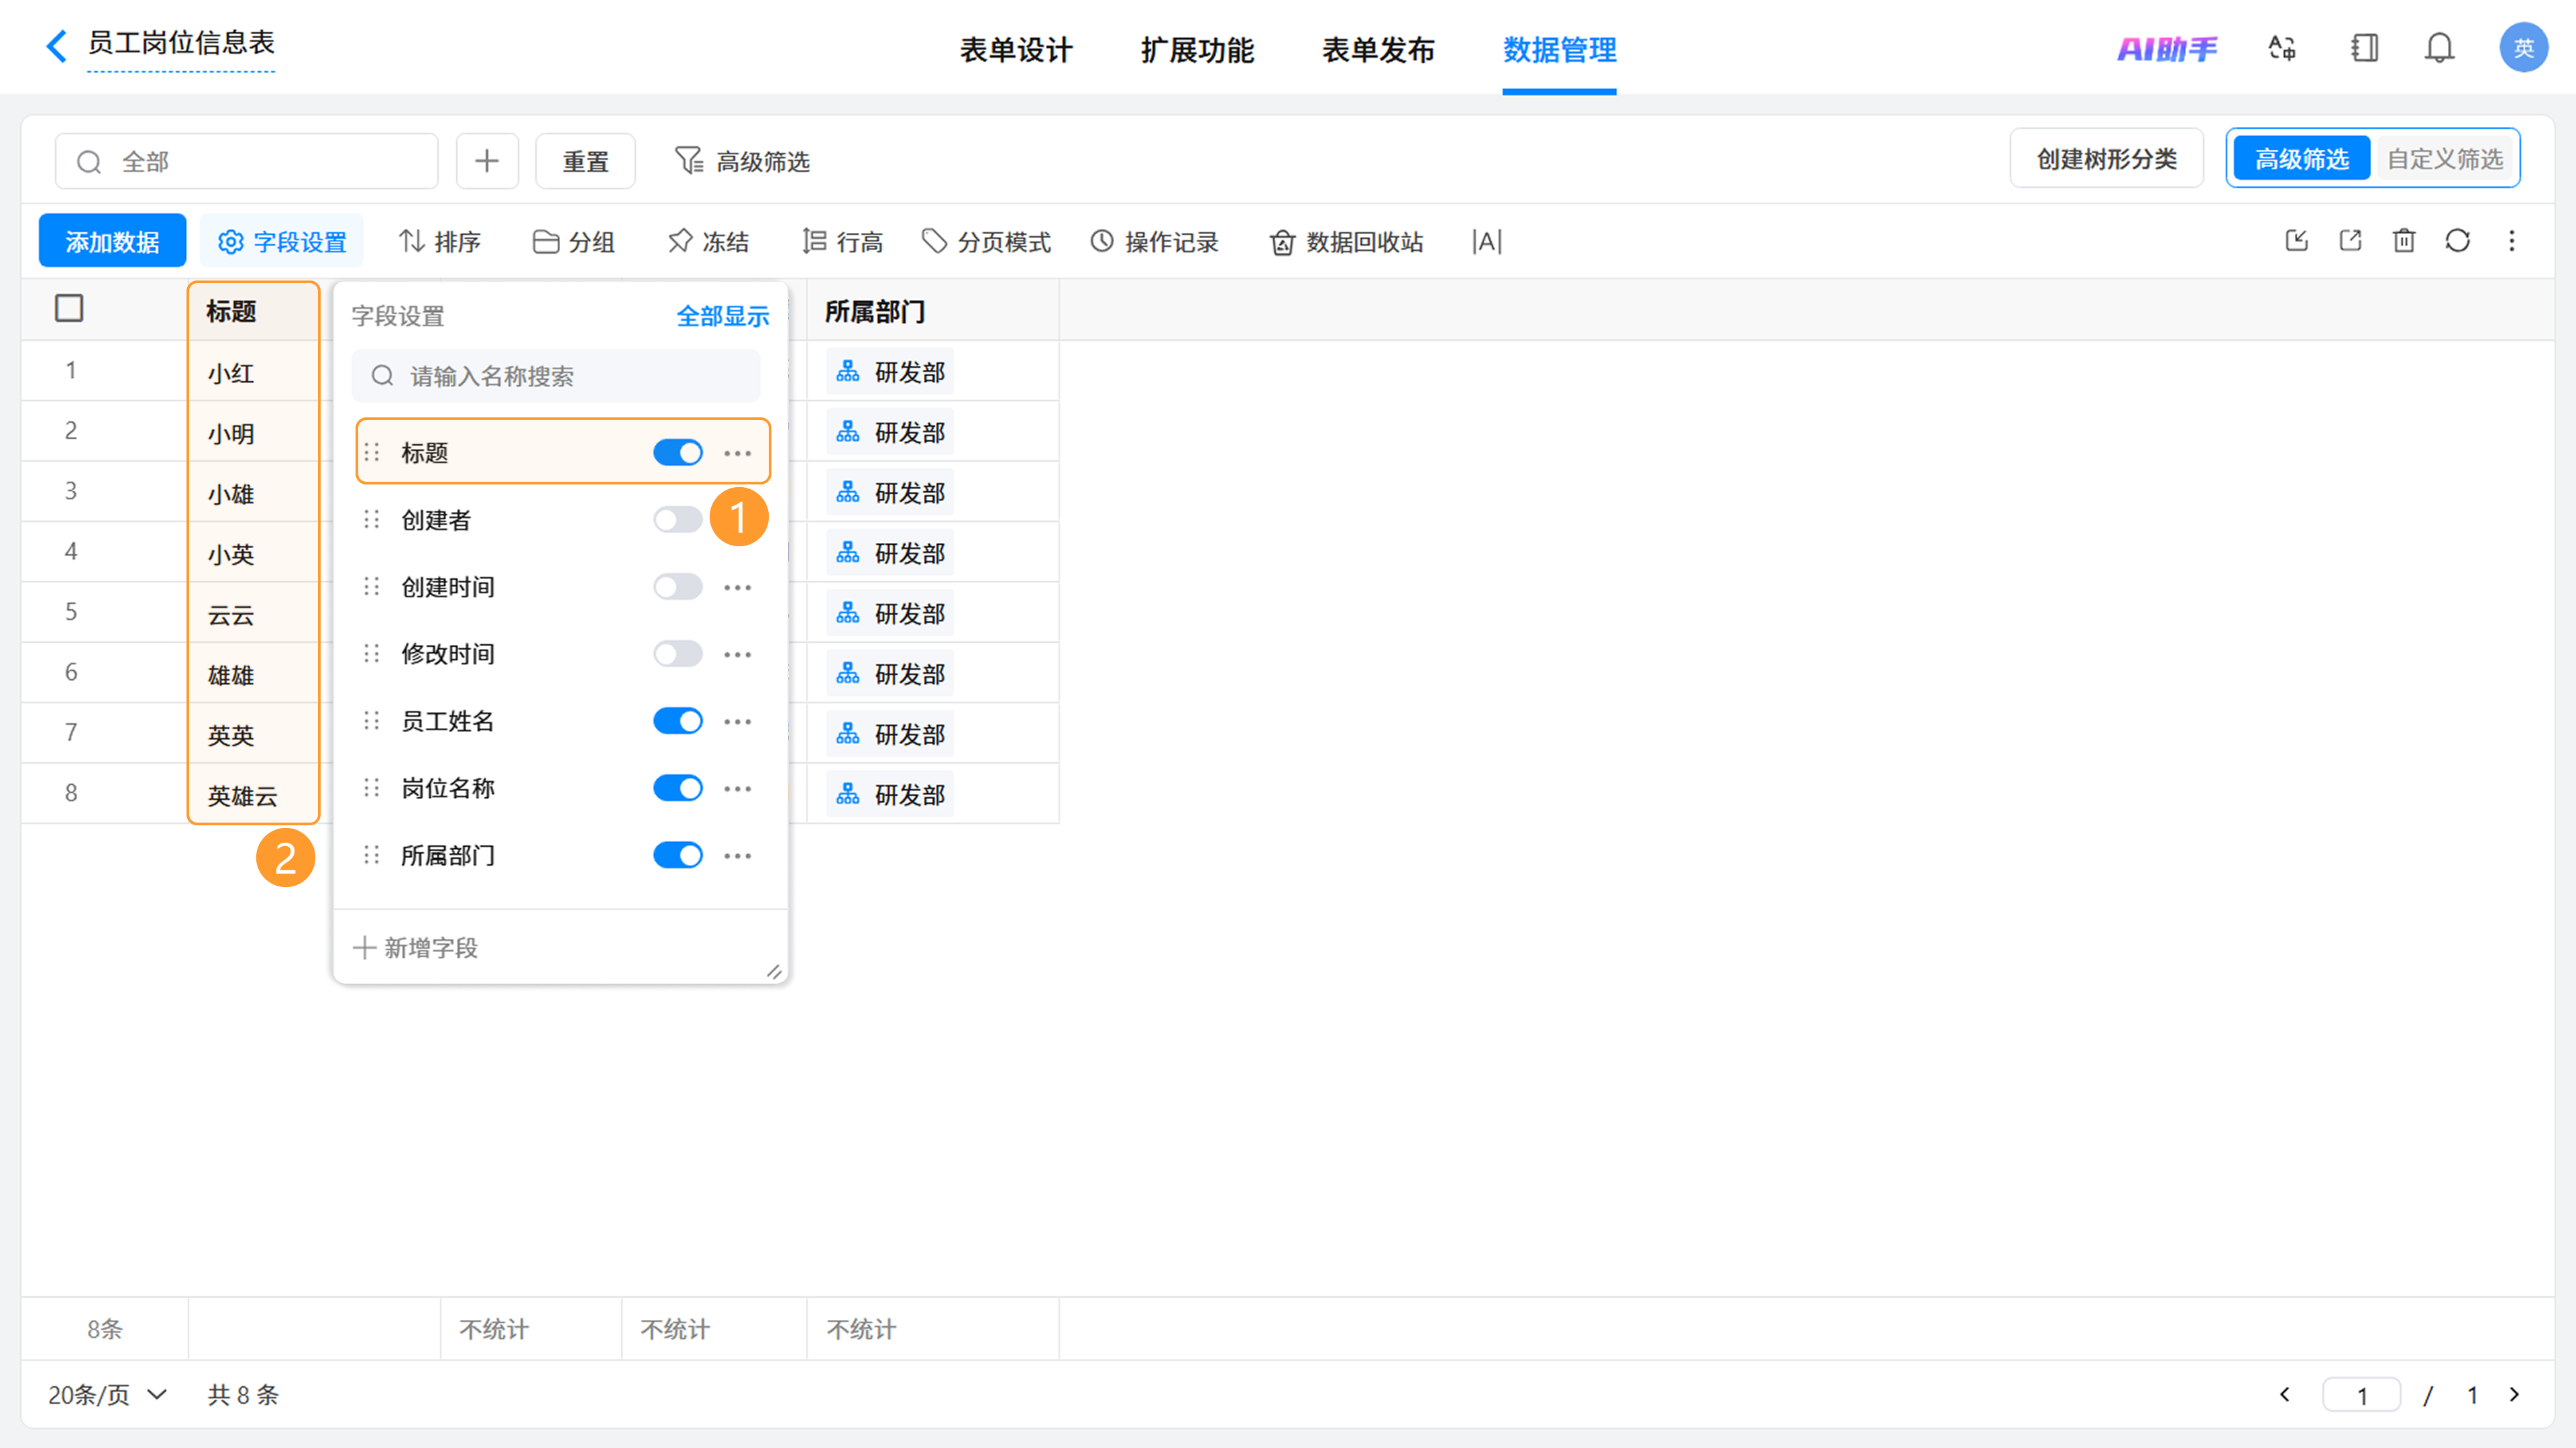Open more options for 员工姓名 field
The width and height of the screenshot is (2576, 1448).
click(x=738, y=721)
